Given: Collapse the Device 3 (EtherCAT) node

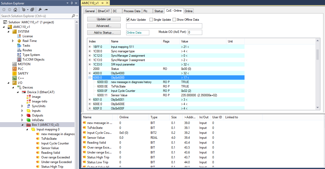Looking at the screenshot, I should [x=18, y=92].
